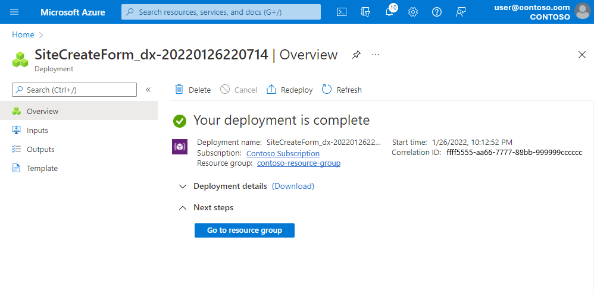594x294 pixels.
Task: Click the truncated Deployment name value
Action: tap(323, 143)
